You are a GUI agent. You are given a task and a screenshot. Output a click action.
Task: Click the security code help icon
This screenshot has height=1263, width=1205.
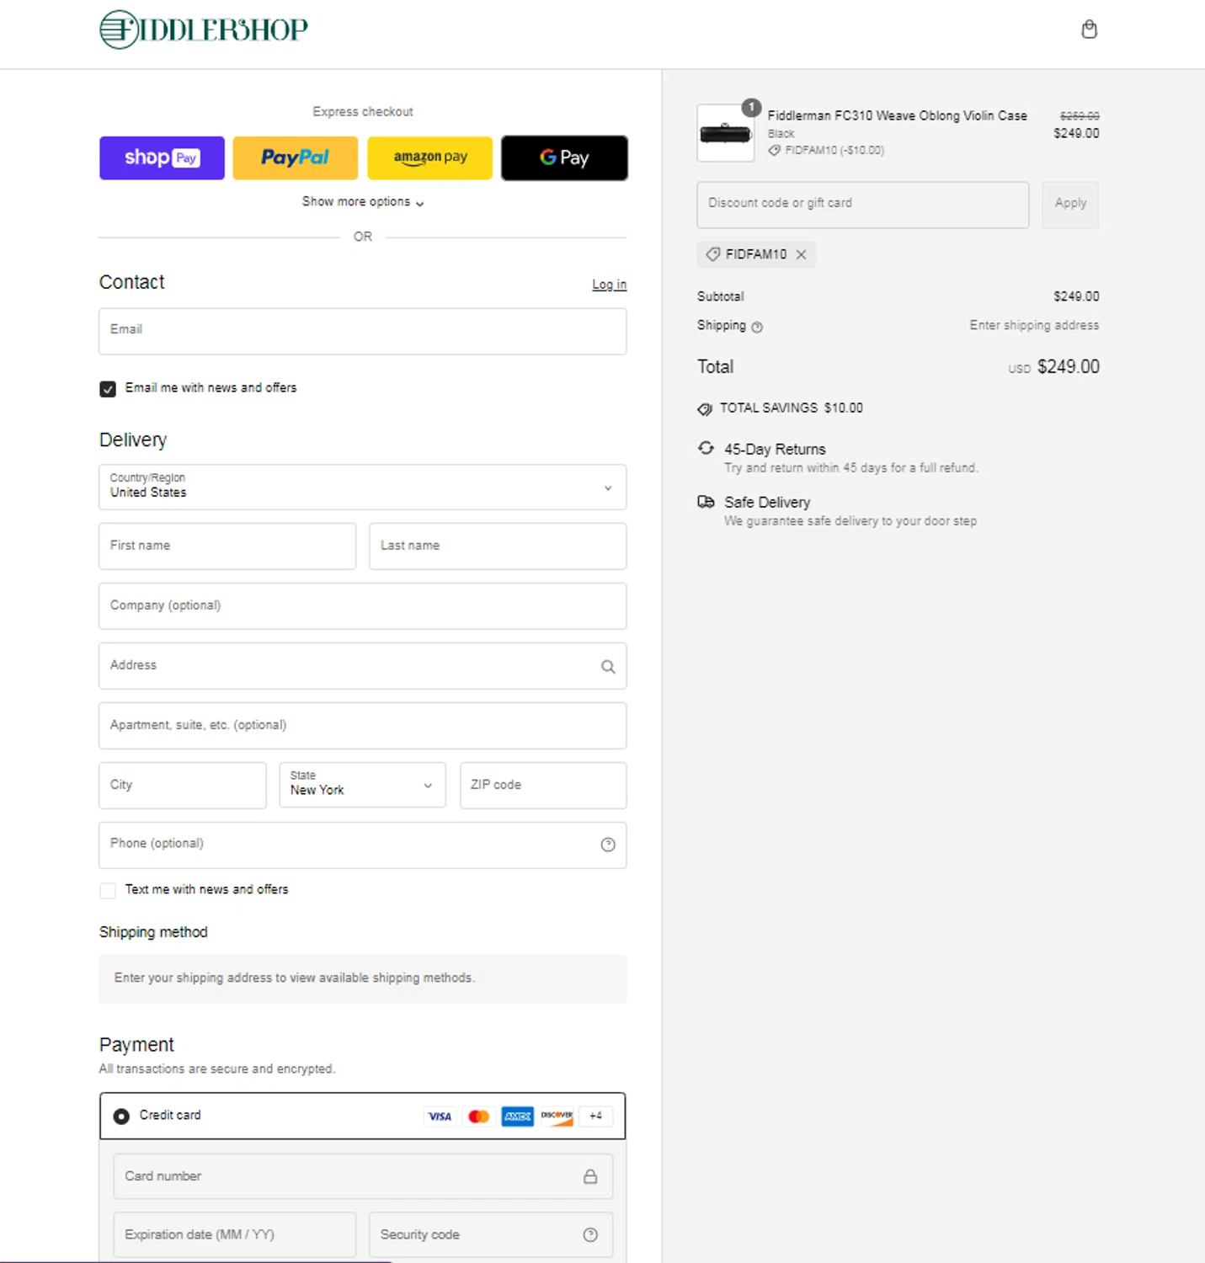point(590,1234)
